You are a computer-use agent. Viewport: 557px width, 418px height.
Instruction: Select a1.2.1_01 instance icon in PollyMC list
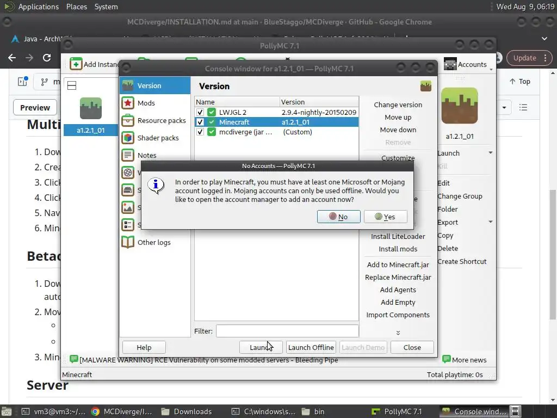pyautogui.click(x=91, y=108)
